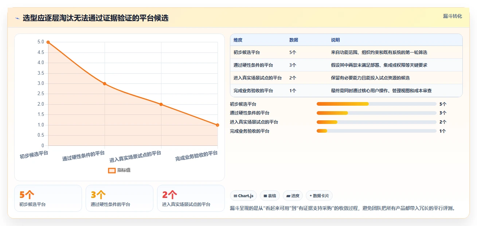Click the 漏斗转化 tag in the header
477x226 pixels.
pos(453,16)
